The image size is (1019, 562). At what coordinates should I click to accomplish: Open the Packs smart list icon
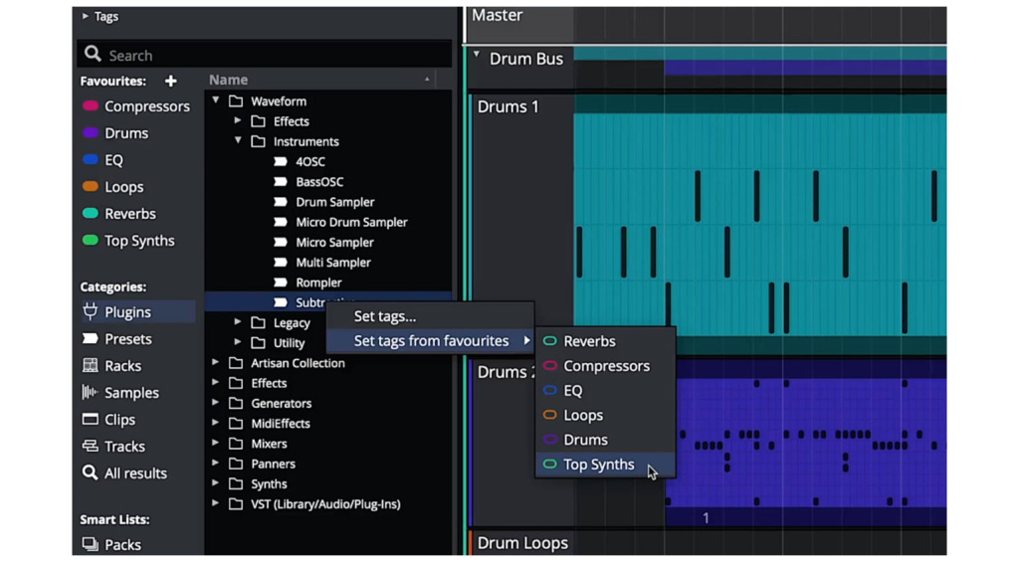pos(91,544)
